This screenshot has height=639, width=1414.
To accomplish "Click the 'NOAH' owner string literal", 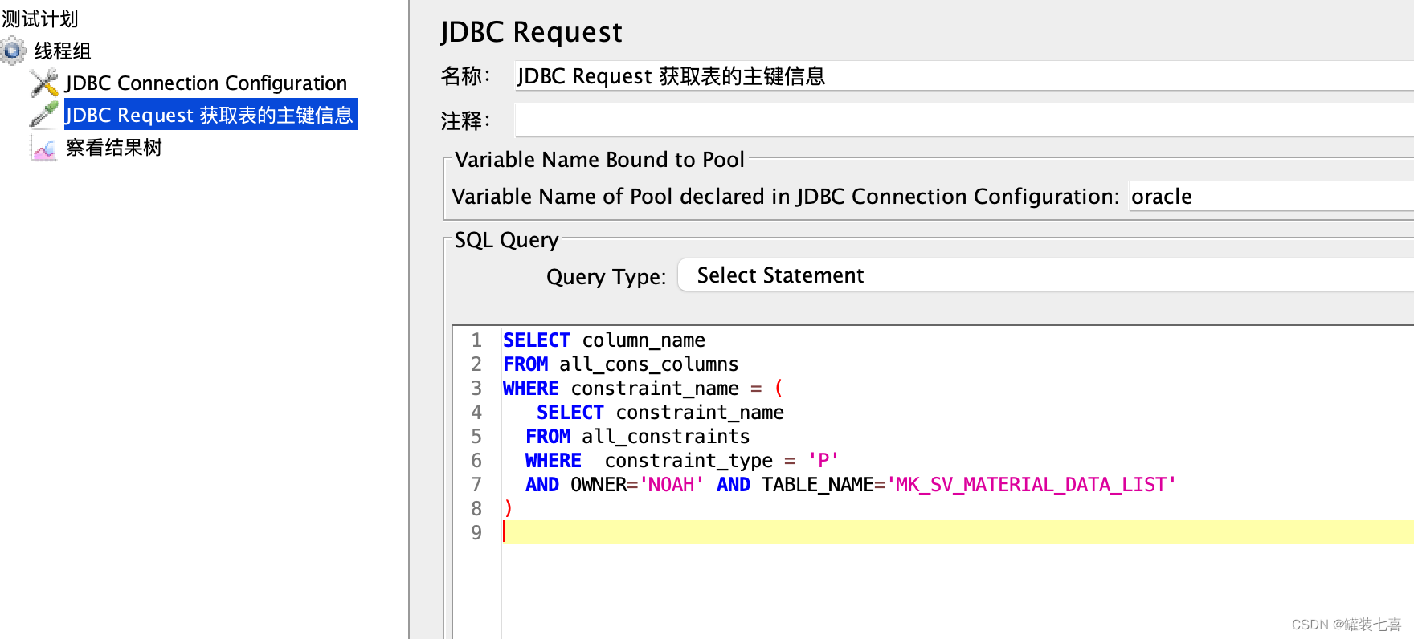I will coord(672,485).
